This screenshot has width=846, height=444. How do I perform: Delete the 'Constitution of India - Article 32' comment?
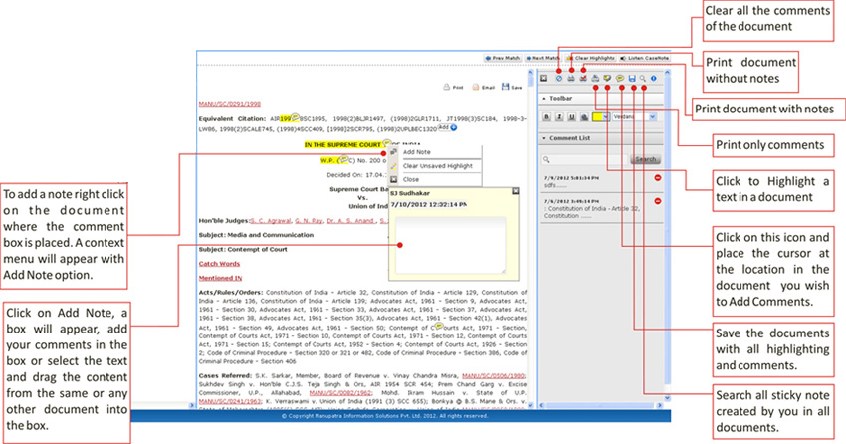pos(658,201)
